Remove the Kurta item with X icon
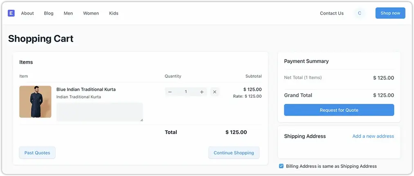Screen dimensions: 414x176 (x=214, y=92)
